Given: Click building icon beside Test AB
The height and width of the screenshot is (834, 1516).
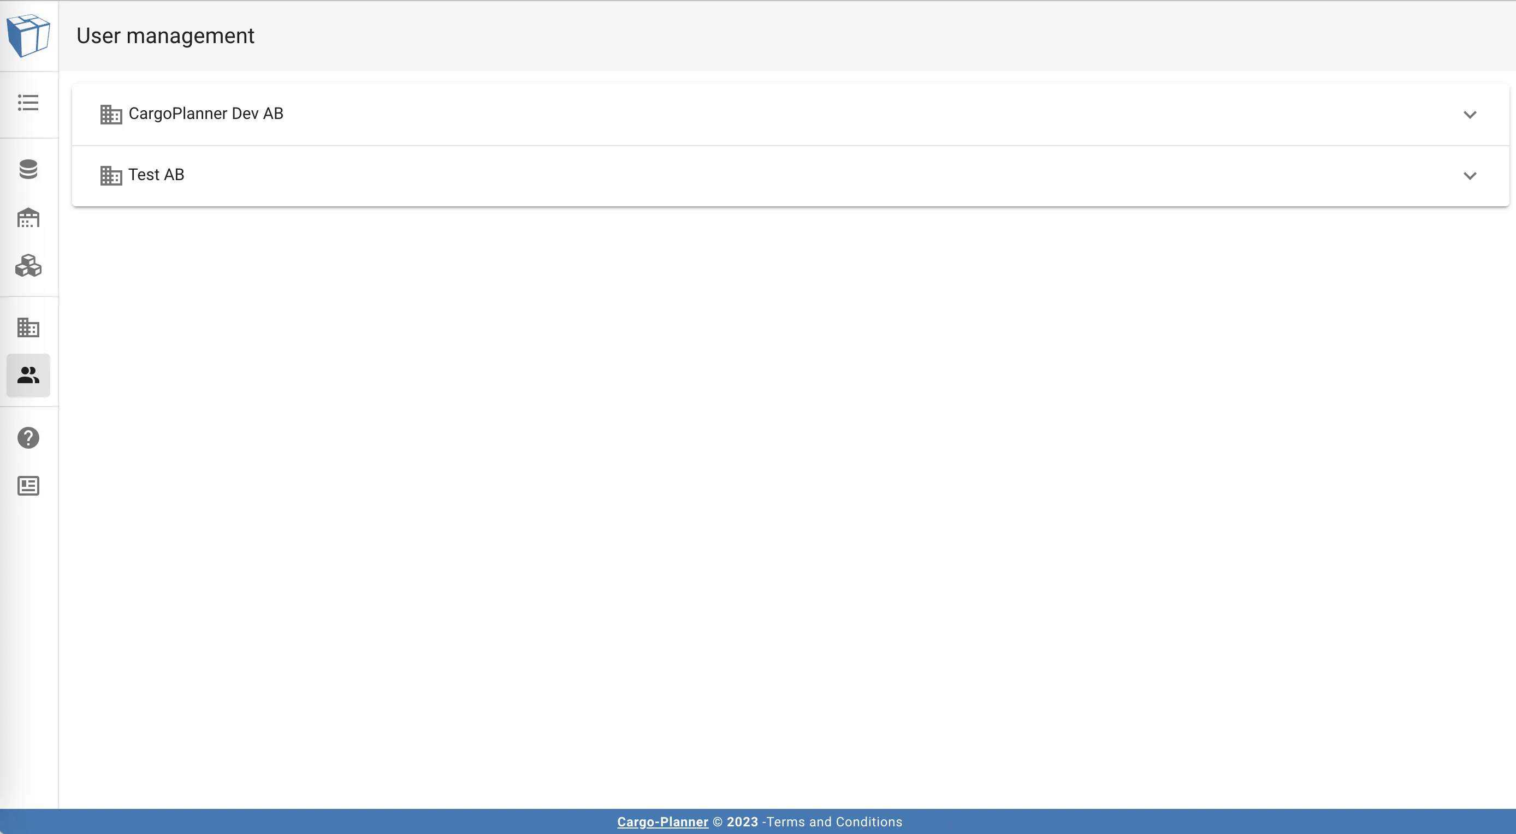Looking at the screenshot, I should click(x=111, y=176).
